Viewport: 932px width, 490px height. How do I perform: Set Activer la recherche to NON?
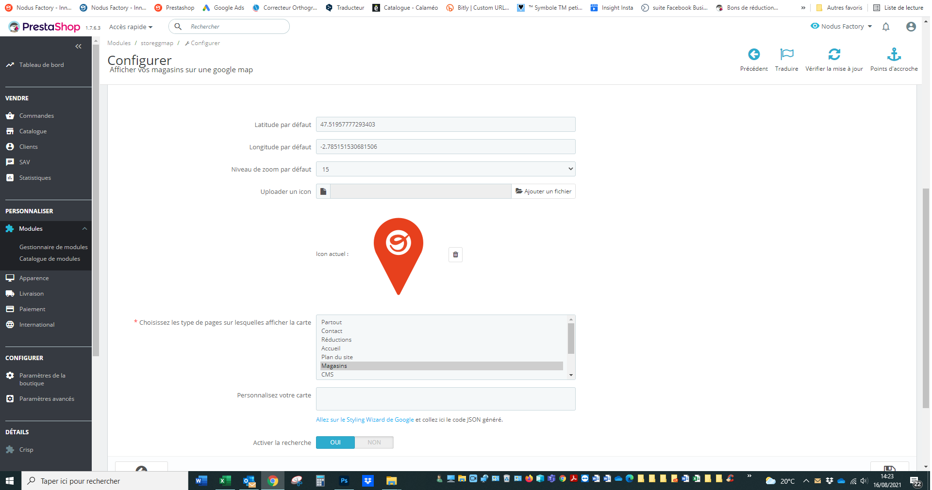(x=374, y=443)
